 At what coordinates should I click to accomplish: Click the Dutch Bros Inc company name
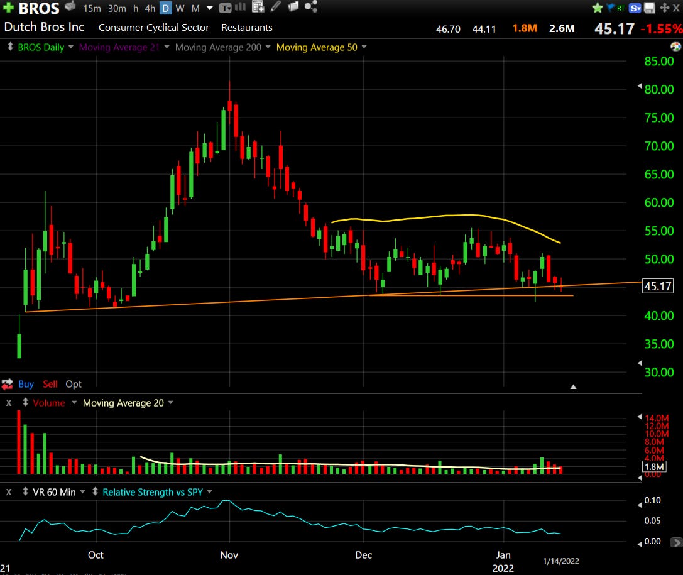[45, 27]
